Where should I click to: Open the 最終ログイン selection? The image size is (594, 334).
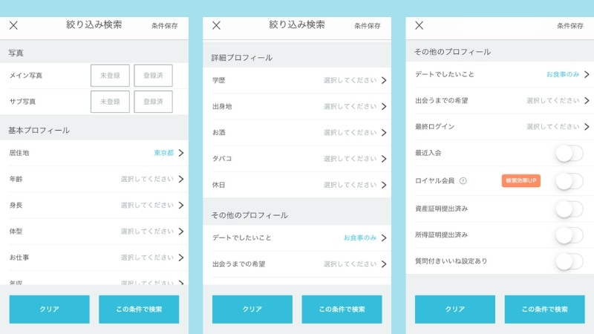(586, 127)
